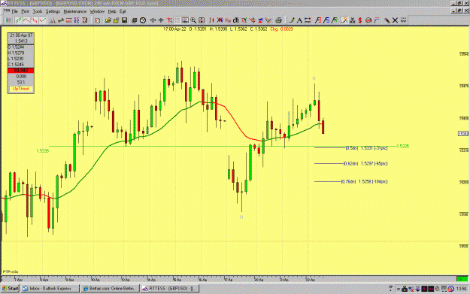Screen dimensions: 470x294
Task: Select the green Fibonacci 'F' tool
Action: 335,20
